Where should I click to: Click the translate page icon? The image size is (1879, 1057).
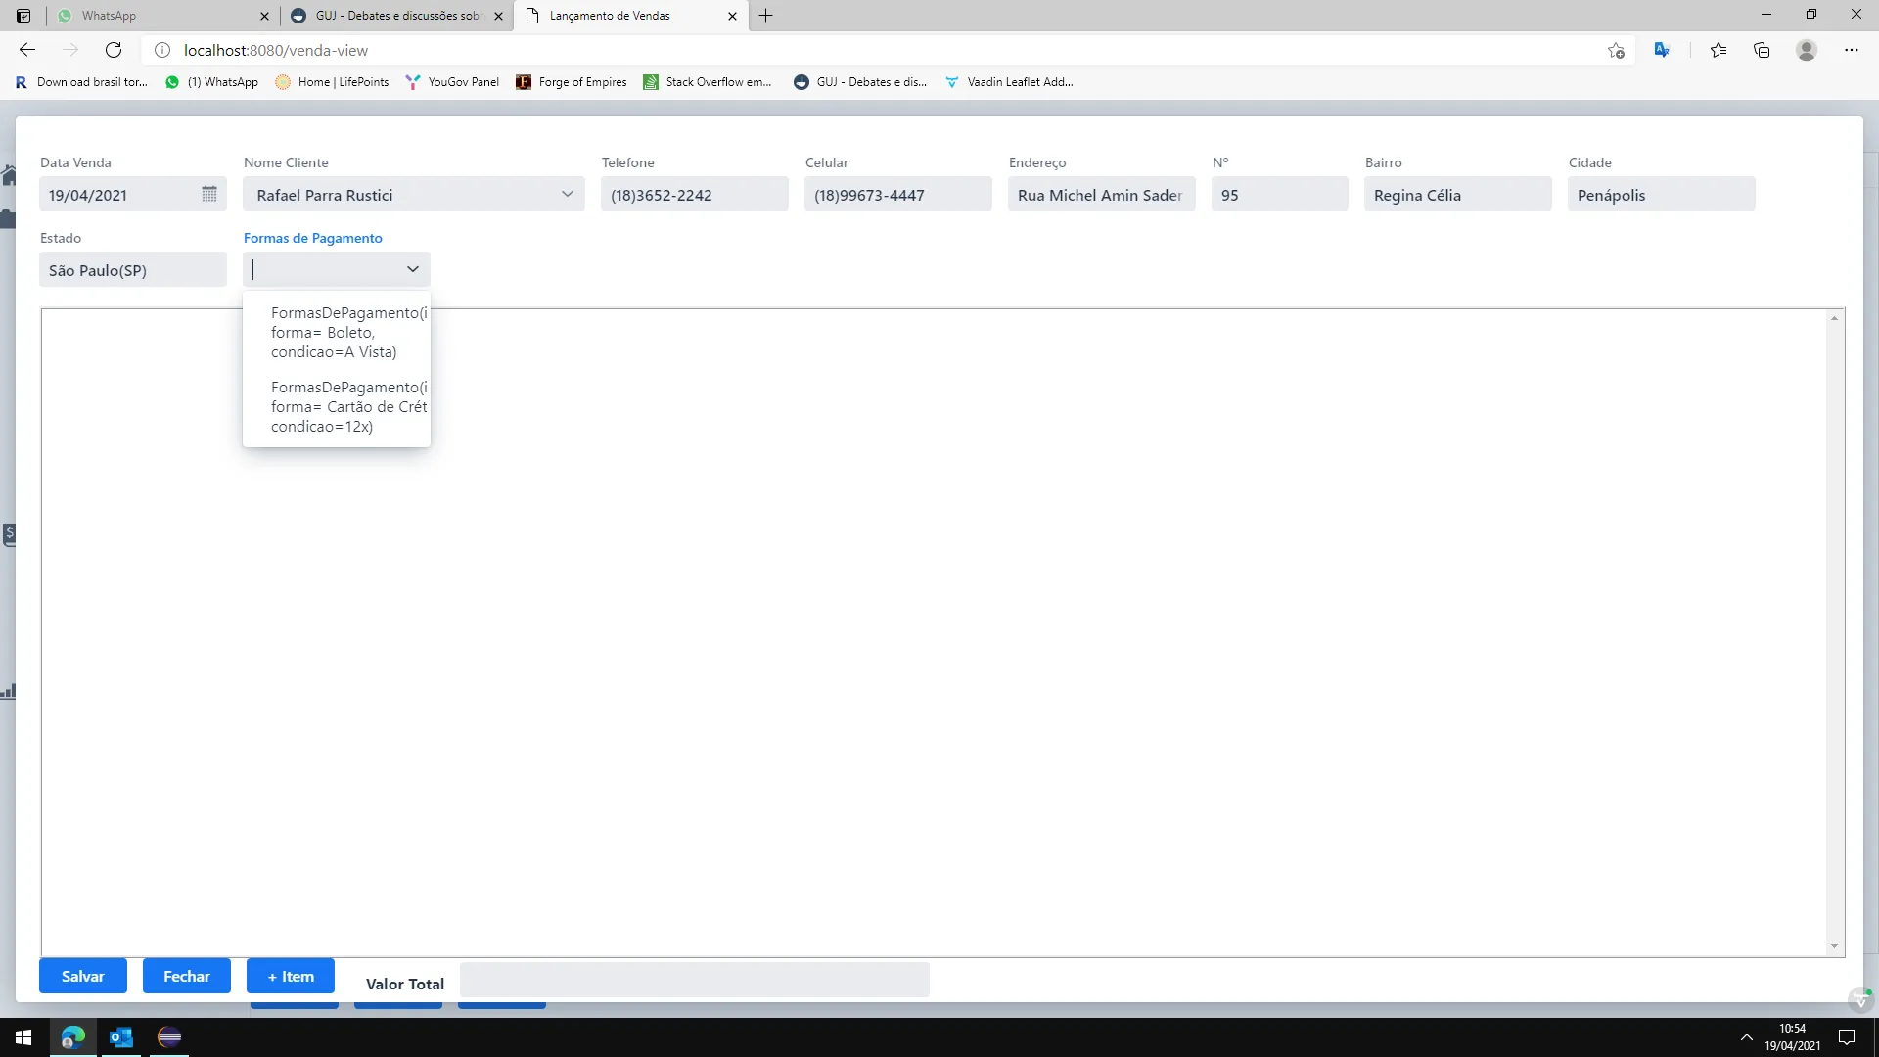click(x=1662, y=50)
